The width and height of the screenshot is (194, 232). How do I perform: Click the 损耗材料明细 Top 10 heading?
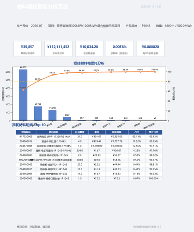(x=29, y=125)
